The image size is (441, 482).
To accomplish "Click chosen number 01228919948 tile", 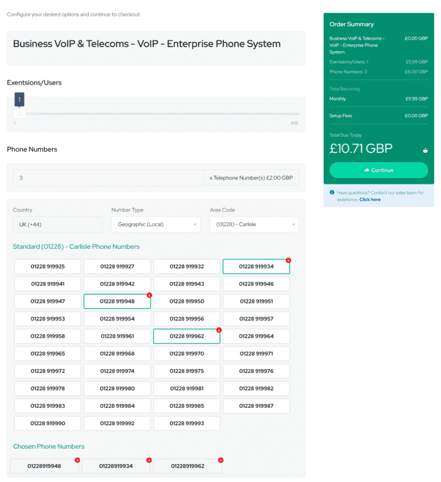I will point(44,466).
